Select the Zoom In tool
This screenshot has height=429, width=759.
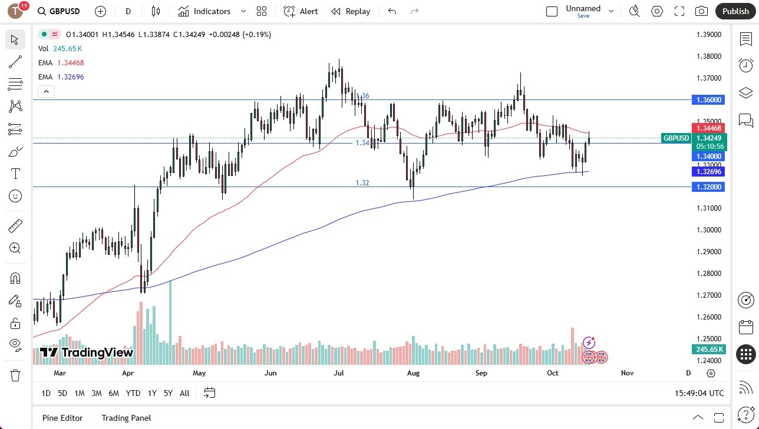pos(15,248)
